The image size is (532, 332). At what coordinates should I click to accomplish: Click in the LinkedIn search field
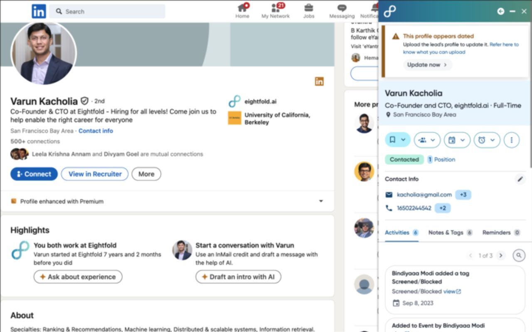click(x=107, y=12)
